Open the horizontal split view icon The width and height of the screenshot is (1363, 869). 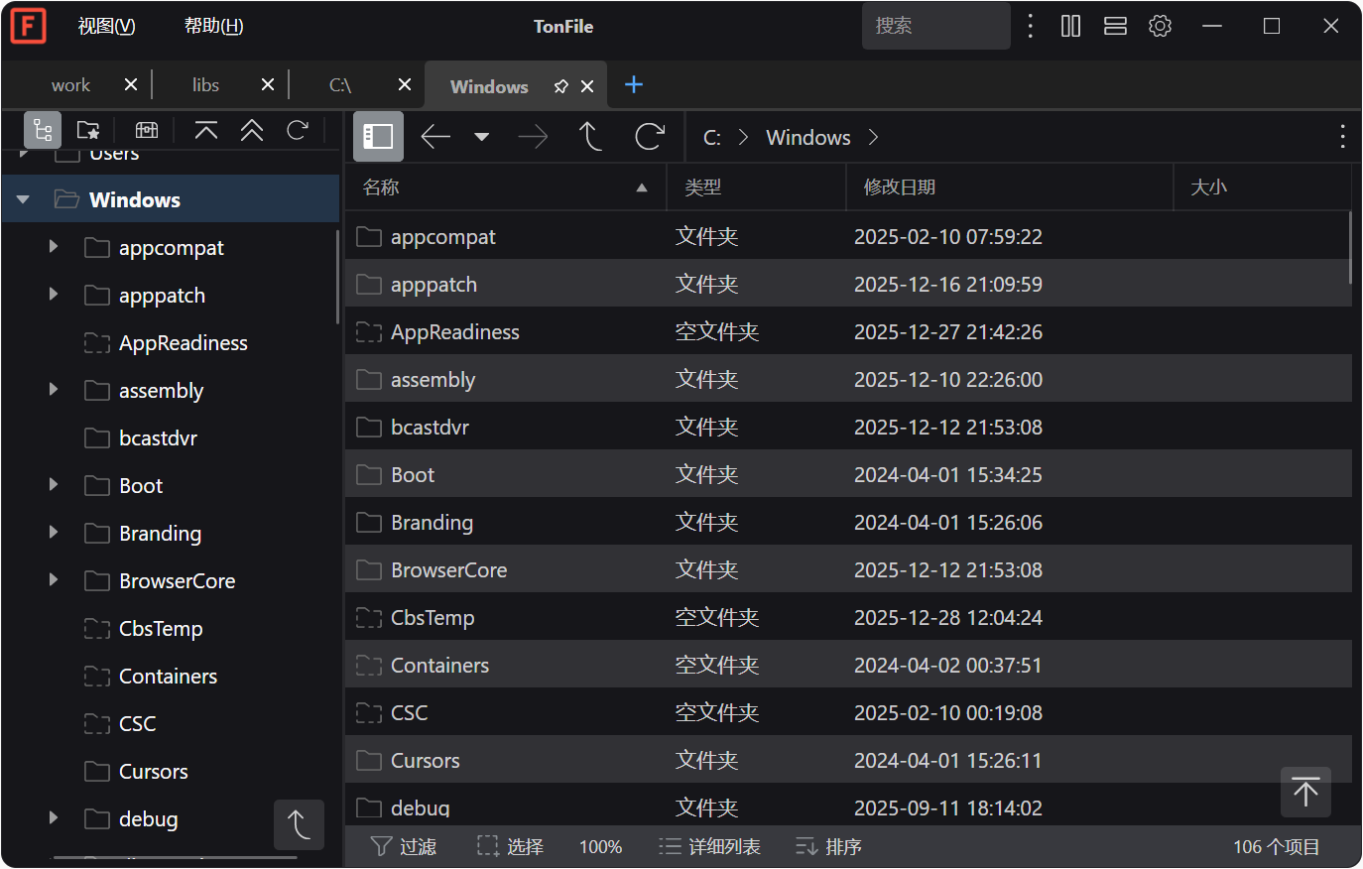pos(1114,26)
